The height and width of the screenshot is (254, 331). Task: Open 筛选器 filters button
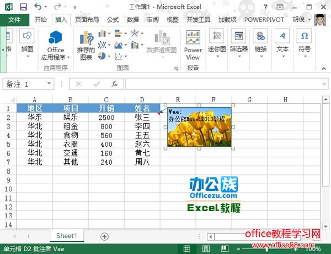[239, 43]
